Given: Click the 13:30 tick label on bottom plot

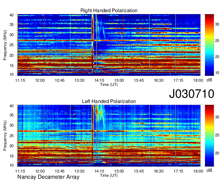Looking at the screenshot, I should (79, 171).
